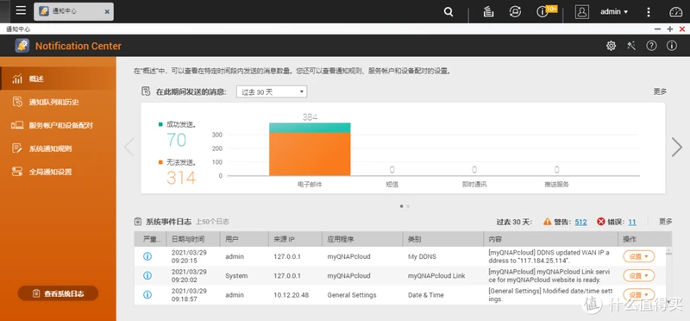Sort by 类别 column header
690x321 pixels.
pos(442,239)
